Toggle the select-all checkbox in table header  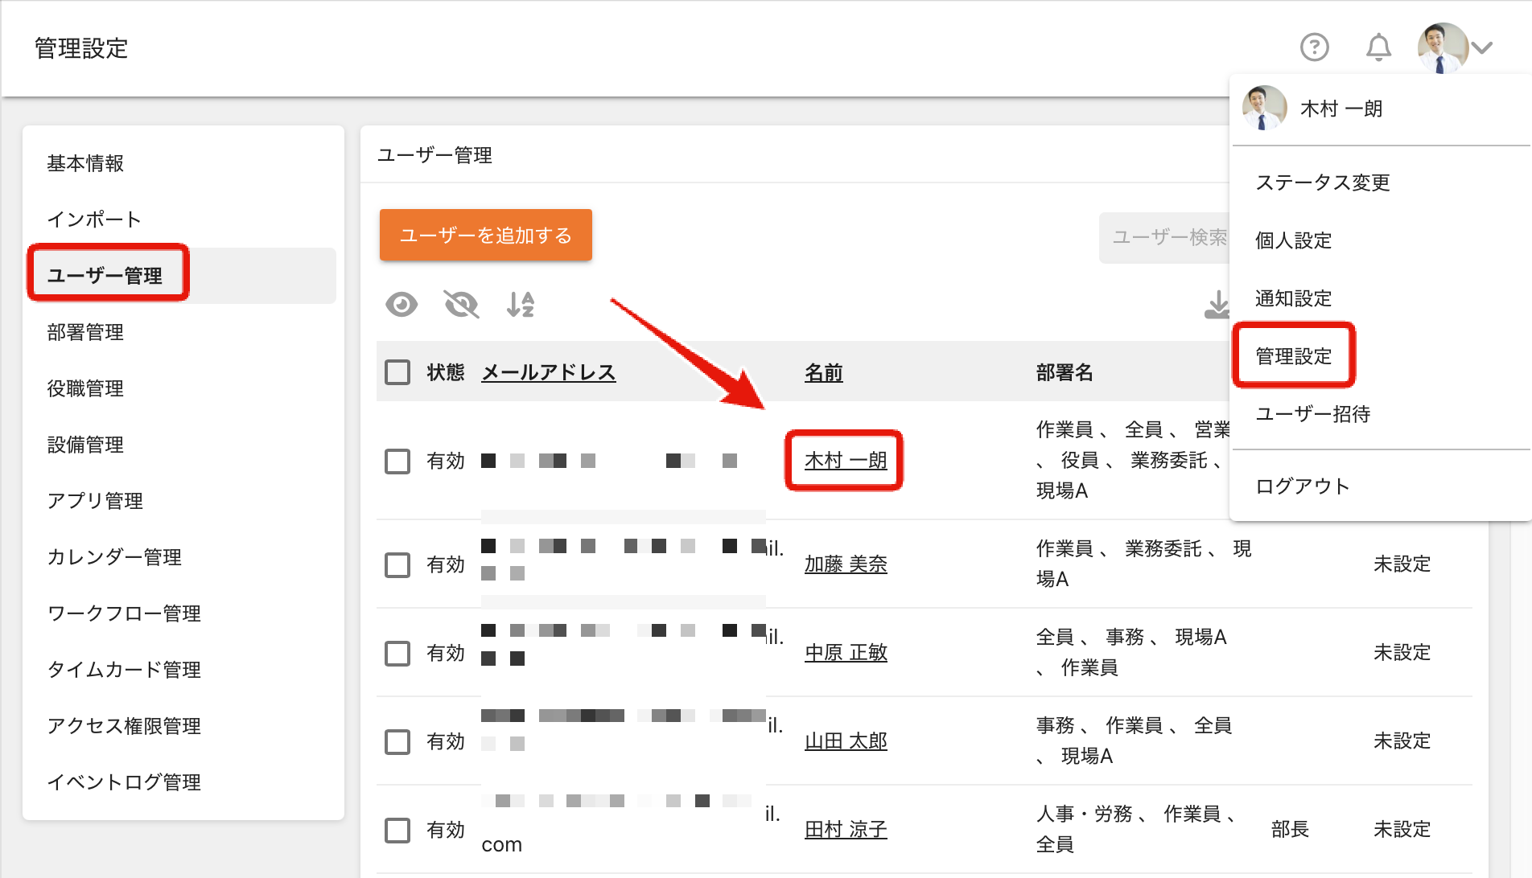point(397,372)
